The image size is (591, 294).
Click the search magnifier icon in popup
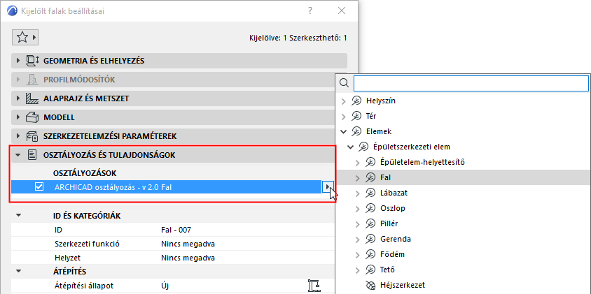344,83
